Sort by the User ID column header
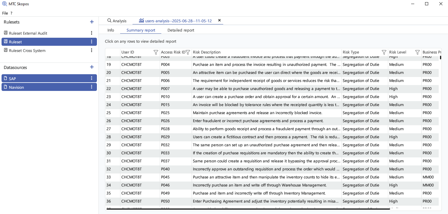The width and height of the screenshot is (448, 214). [x=128, y=52]
